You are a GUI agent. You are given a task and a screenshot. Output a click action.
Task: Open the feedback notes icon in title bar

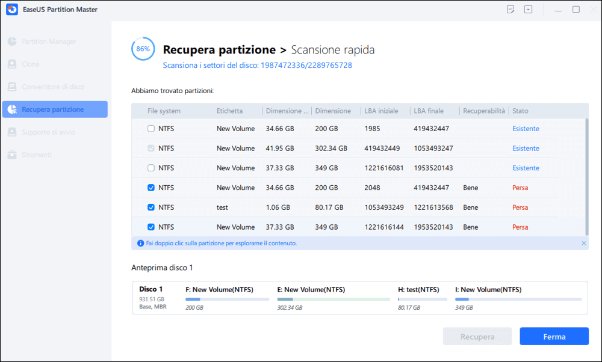[x=511, y=10]
